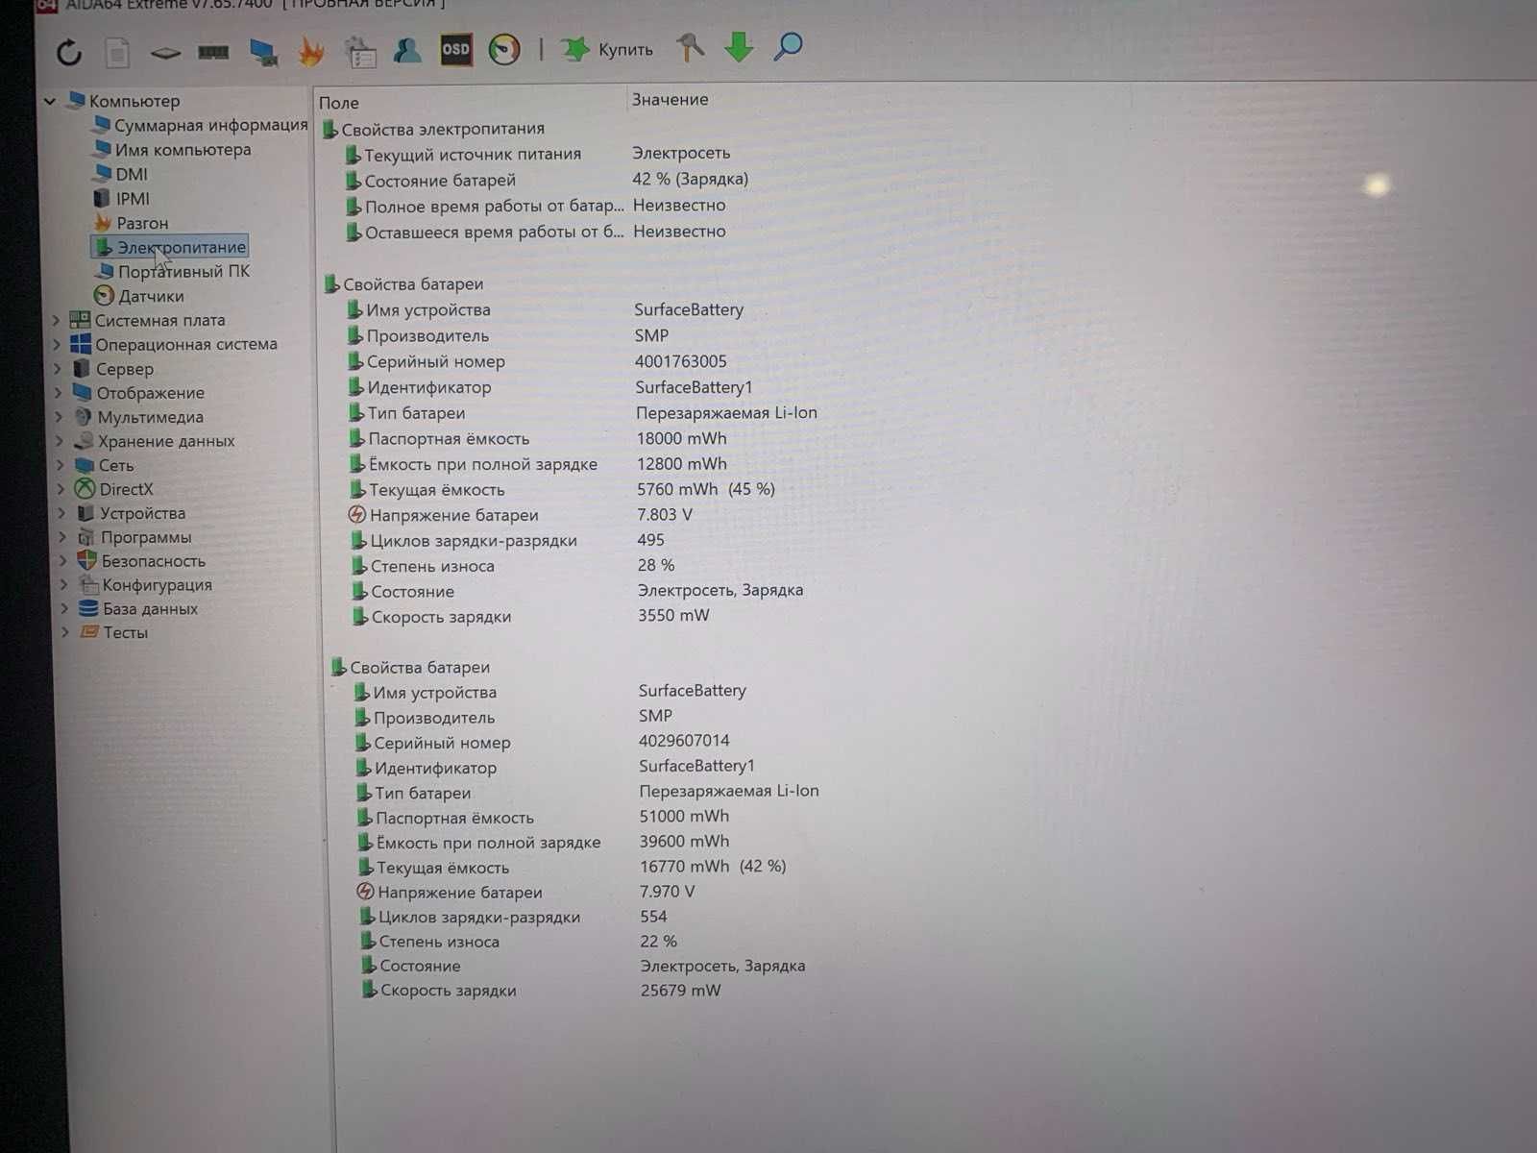The height and width of the screenshot is (1153, 1537).
Task: Click charge rate 25679 mW
Action: [680, 990]
